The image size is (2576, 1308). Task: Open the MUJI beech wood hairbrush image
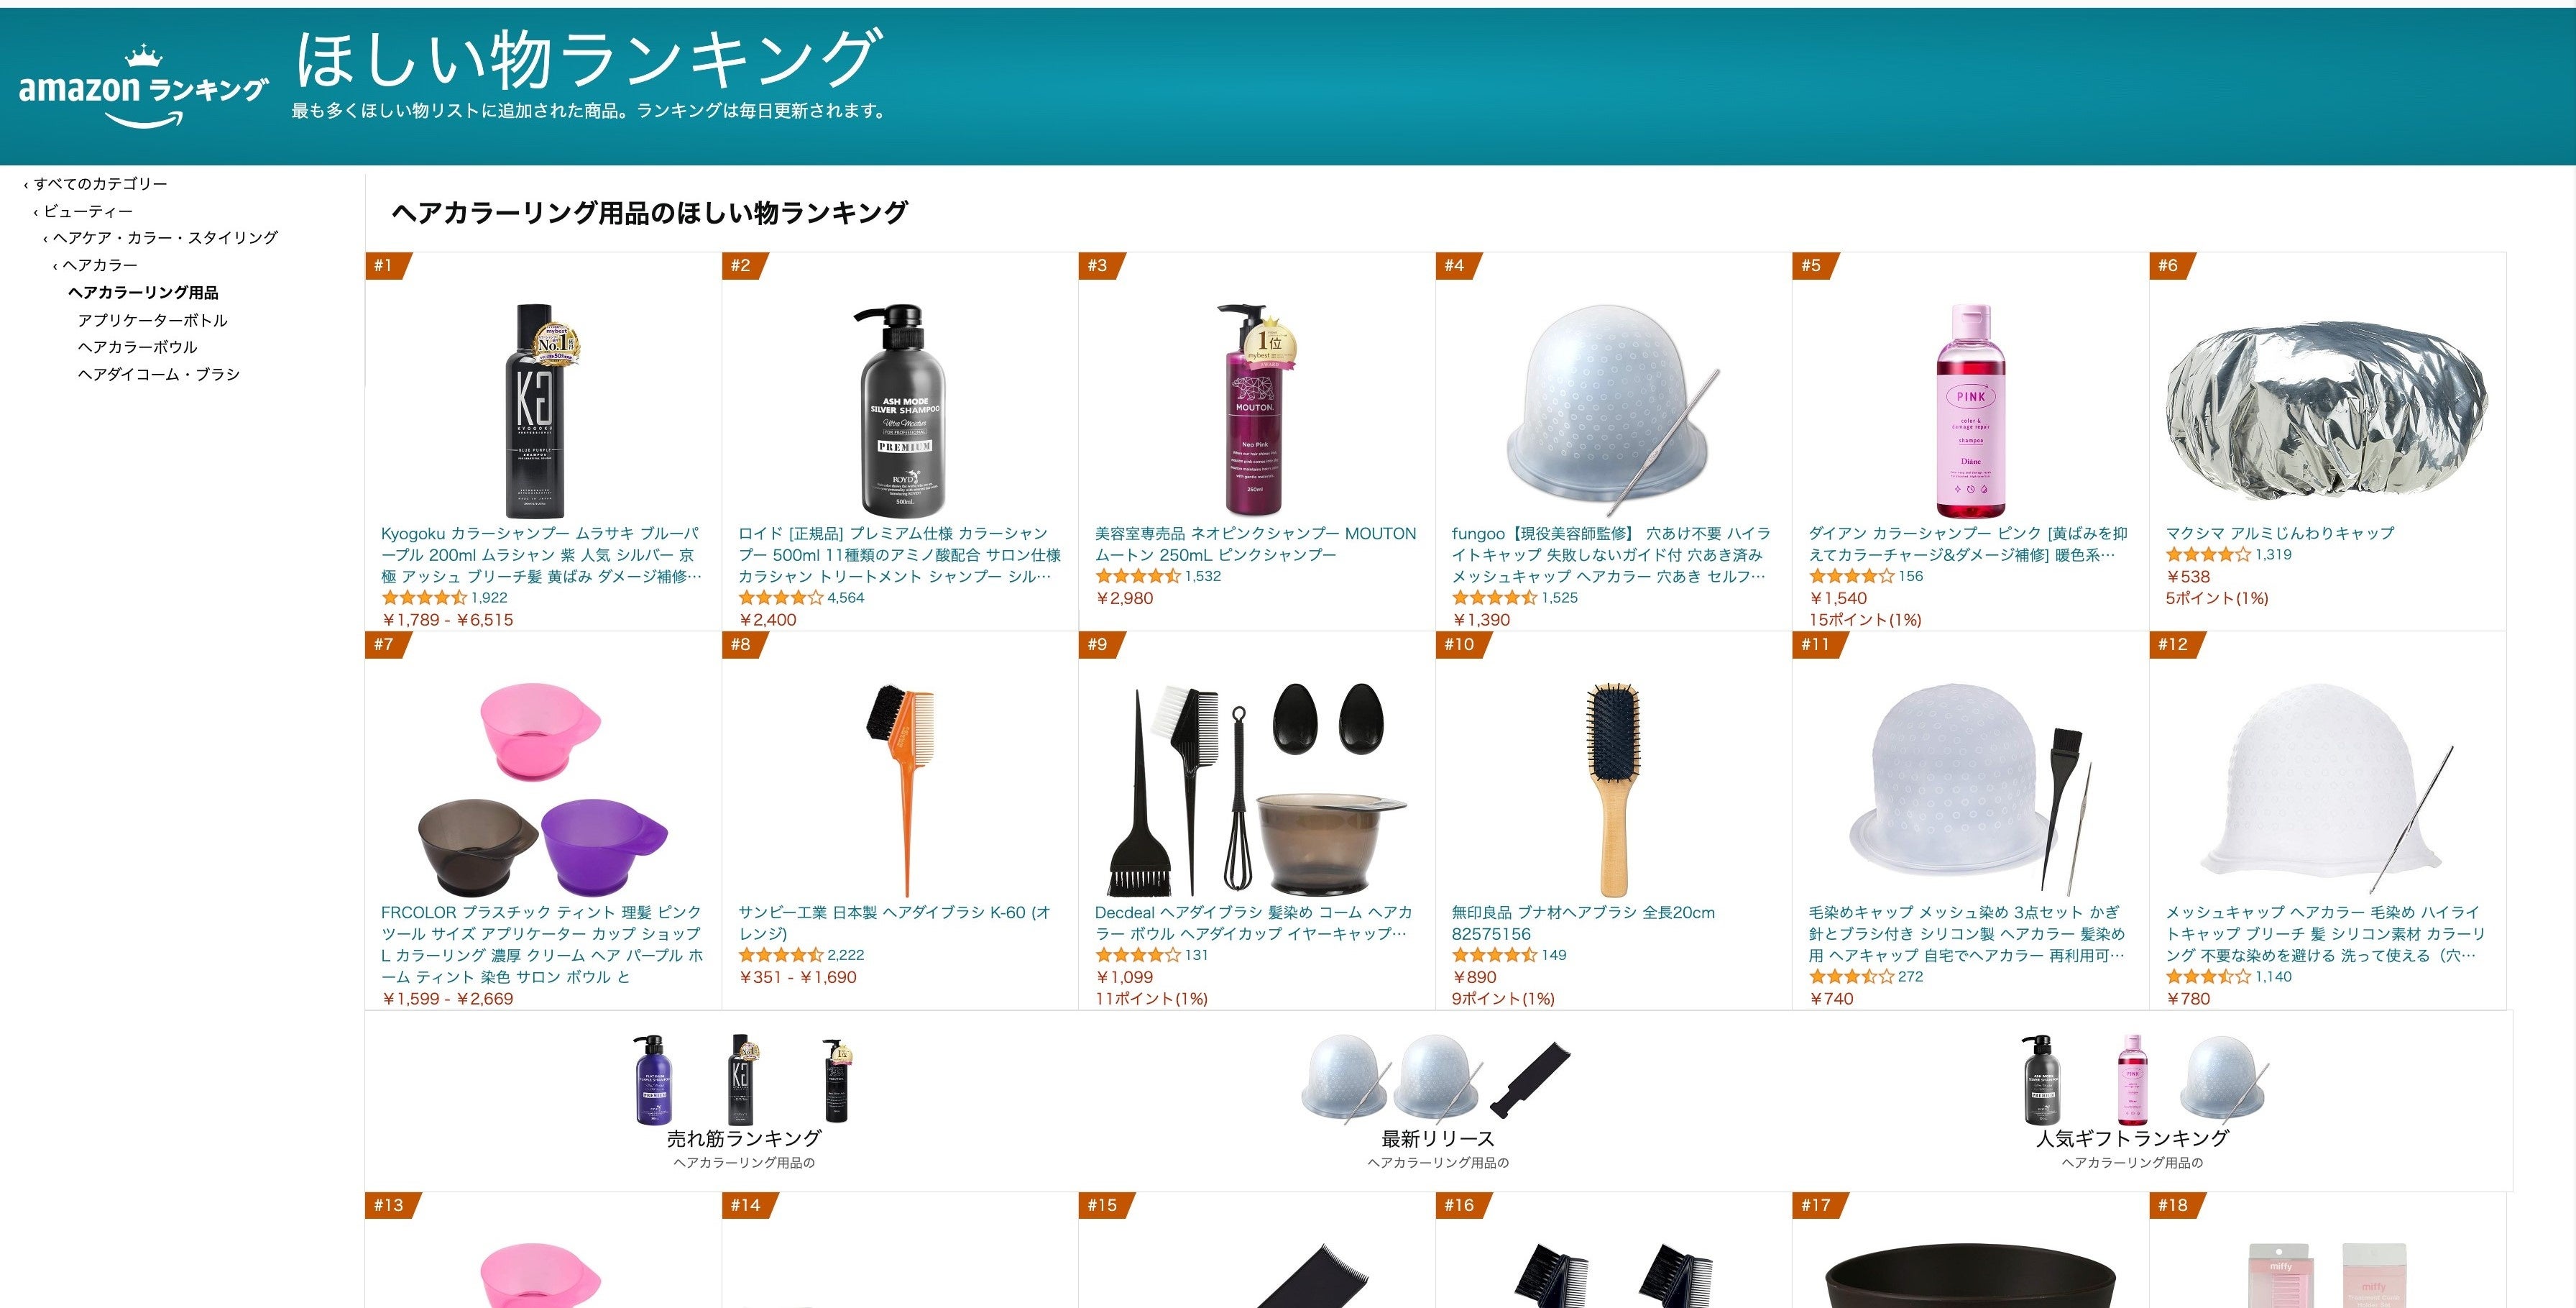[1613, 790]
